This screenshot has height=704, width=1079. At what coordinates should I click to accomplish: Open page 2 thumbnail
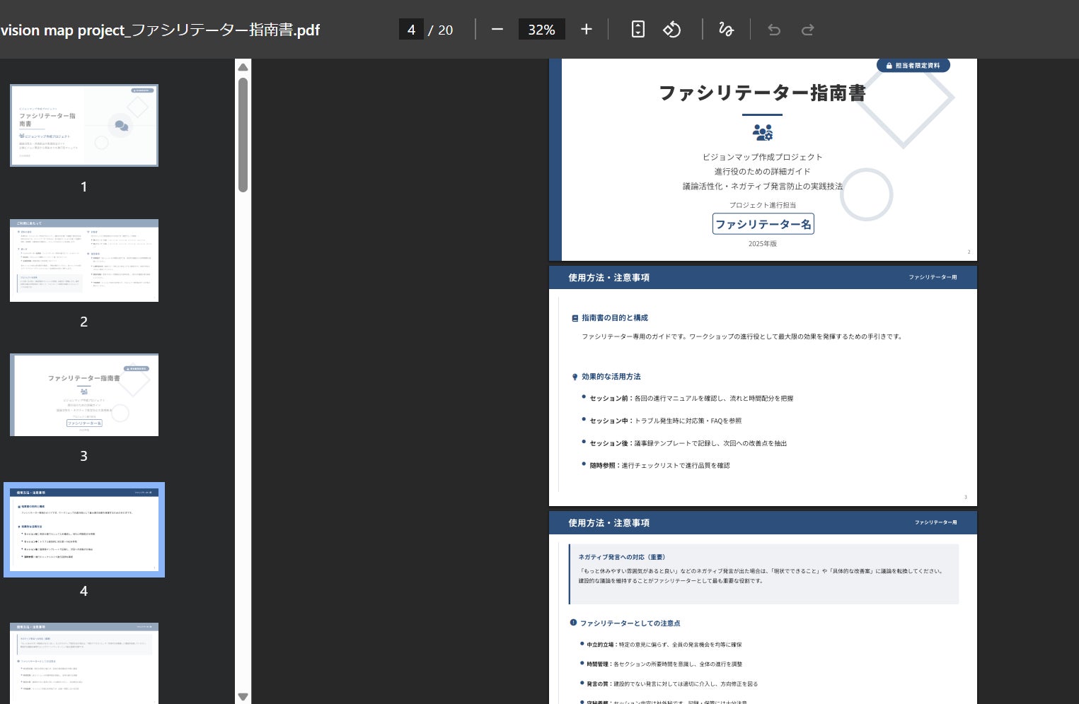(x=83, y=260)
